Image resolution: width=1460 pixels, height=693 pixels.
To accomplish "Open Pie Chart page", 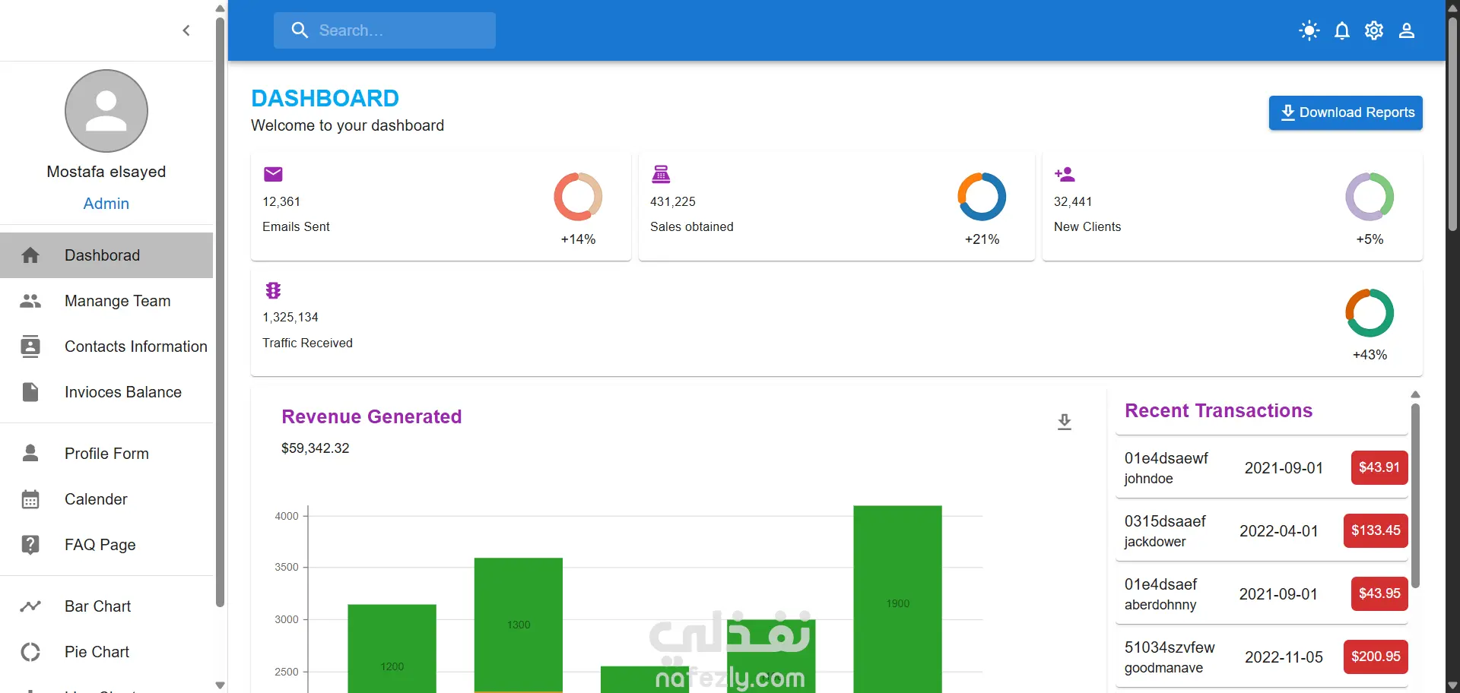I will pos(106,652).
